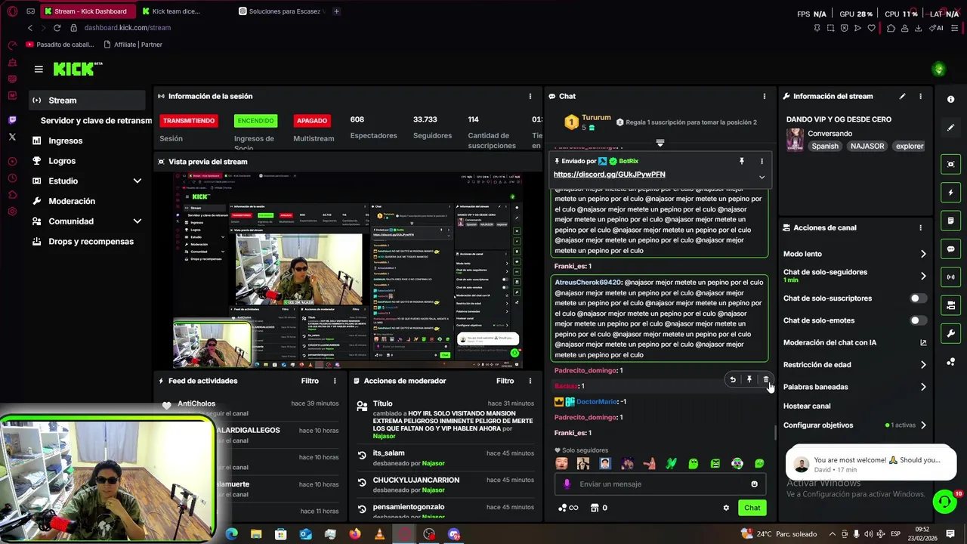Open chat settings gear icon
Viewport: 967px width, 544px height.
click(726, 508)
